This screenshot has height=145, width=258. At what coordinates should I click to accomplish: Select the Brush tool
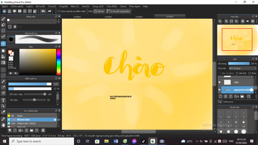3,19
